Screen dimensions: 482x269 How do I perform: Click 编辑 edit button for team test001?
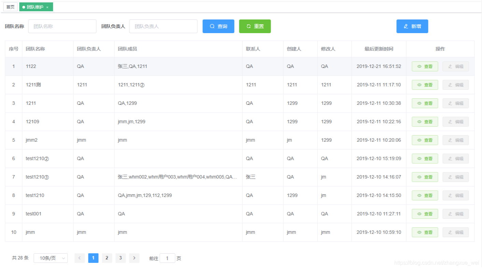(456, 214)
